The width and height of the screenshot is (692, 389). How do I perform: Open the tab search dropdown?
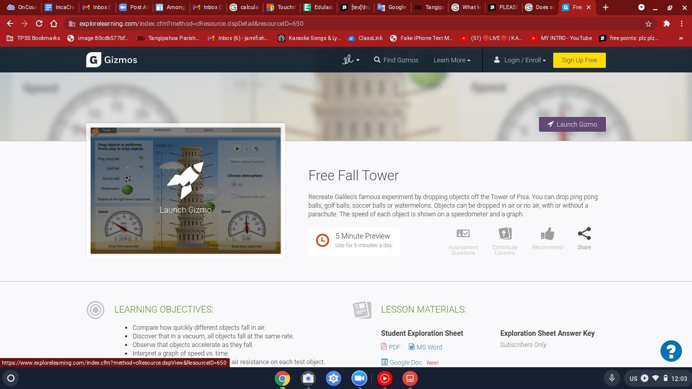click(641, 7)
